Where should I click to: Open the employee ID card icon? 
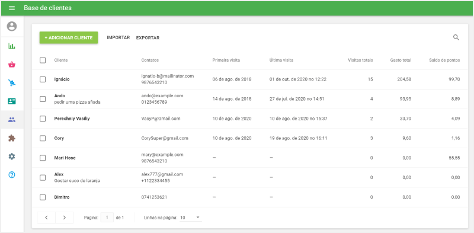pos(12,101)
